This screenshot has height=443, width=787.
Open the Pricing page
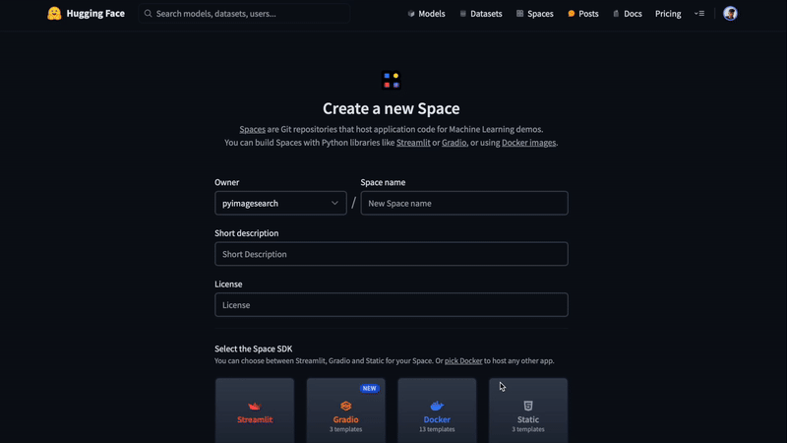coord(668,14)
